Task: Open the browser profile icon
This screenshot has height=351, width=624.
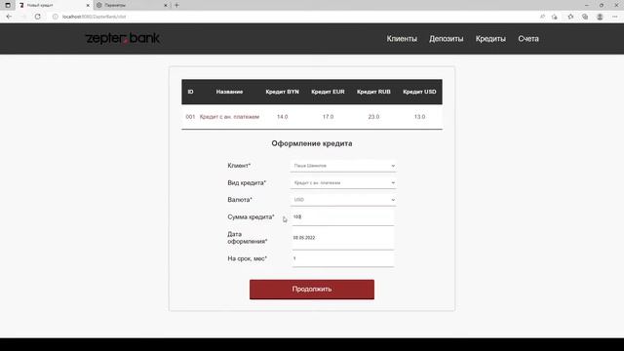Action: [600, 17]
